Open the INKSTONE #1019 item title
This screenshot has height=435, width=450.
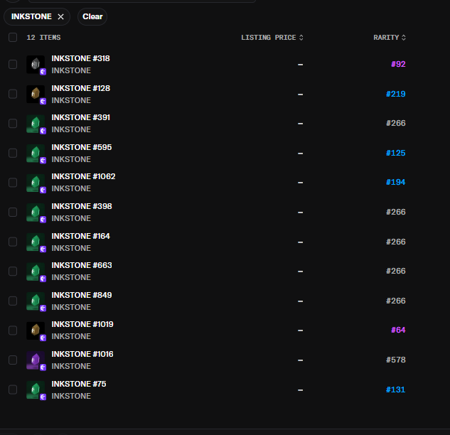click(82, 324)
